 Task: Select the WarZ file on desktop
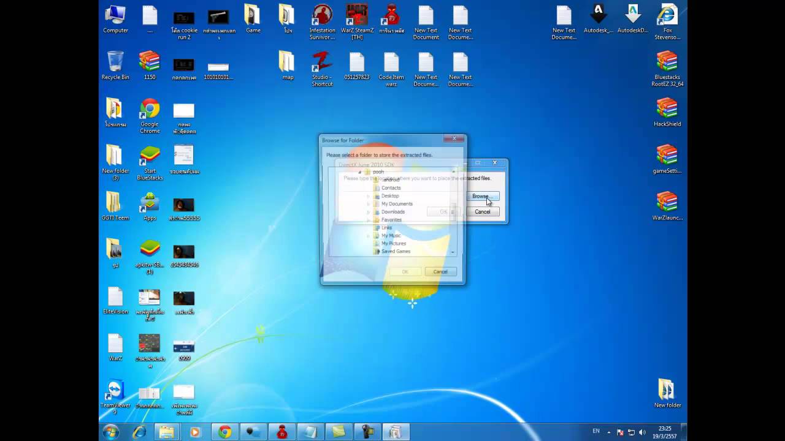[115, 347]
